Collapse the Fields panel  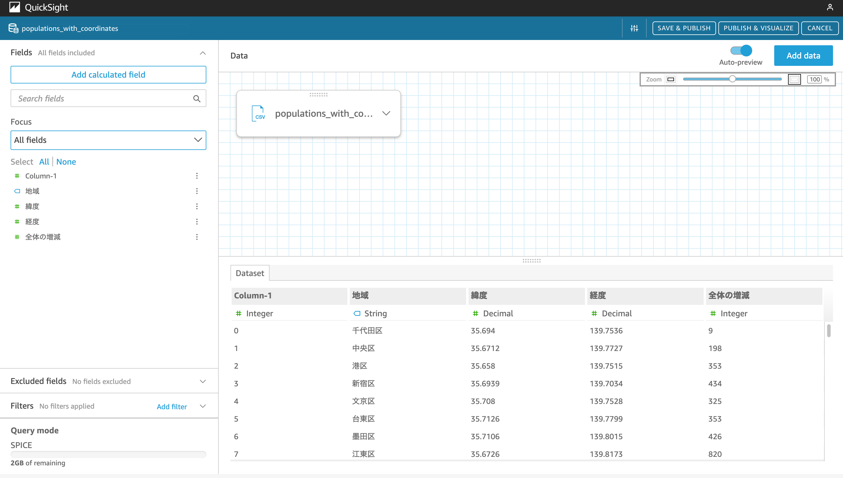203,53
